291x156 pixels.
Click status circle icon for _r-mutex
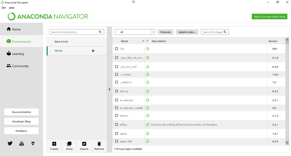pos(147,74)
